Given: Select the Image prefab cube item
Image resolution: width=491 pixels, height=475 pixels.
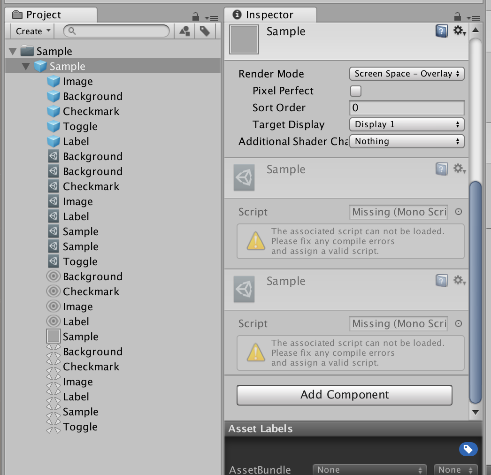Looking at the screenshot, I should click(x=70, y=81).
